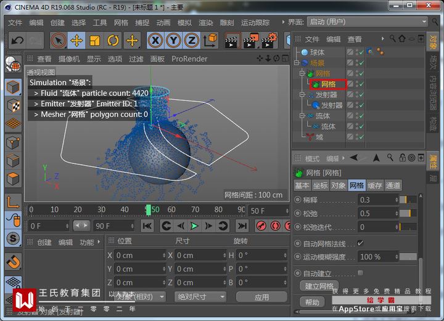Toggle the 松弛 animation radio dot
Image resolution: width=444 pixels, height=321 pixels.
click(x=298, y=213)
